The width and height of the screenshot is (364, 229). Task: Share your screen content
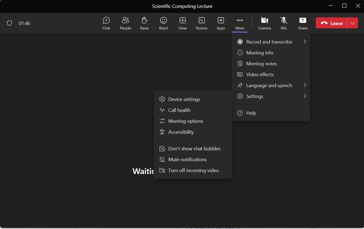pos(303,23)
